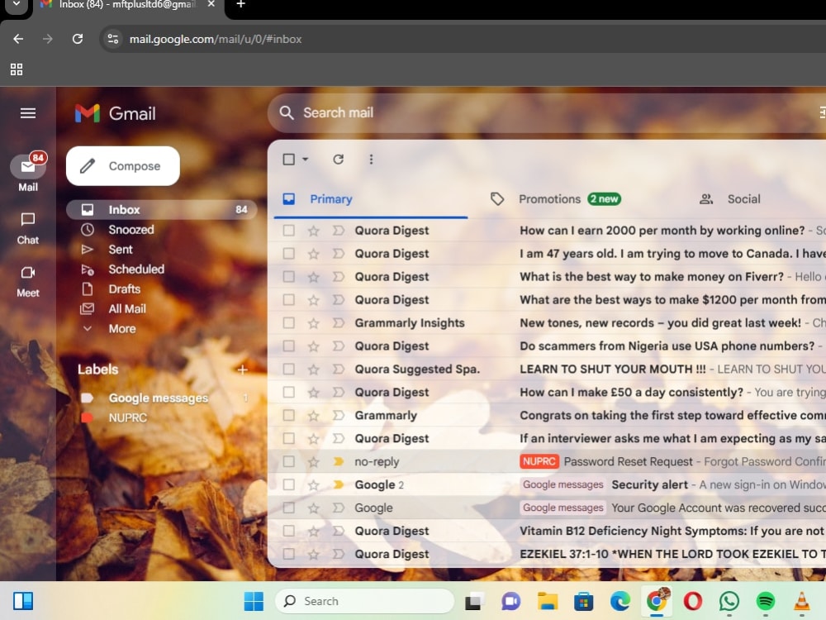Open a new browser tab
This screenshot has width=826, height=620.
point(240,5)
